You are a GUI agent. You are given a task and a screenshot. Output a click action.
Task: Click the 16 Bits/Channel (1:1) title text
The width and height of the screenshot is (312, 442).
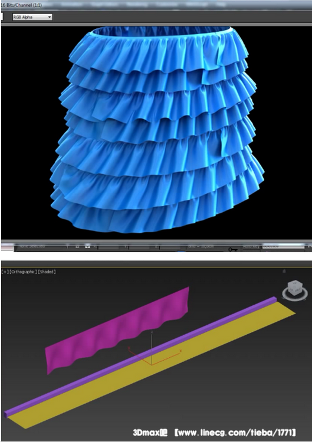pos(21,5)
